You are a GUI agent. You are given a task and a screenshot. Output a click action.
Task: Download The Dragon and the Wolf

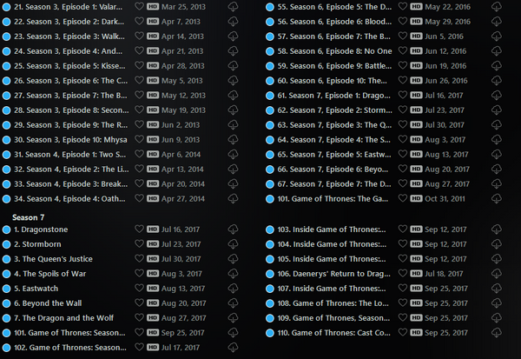(233, 318)
